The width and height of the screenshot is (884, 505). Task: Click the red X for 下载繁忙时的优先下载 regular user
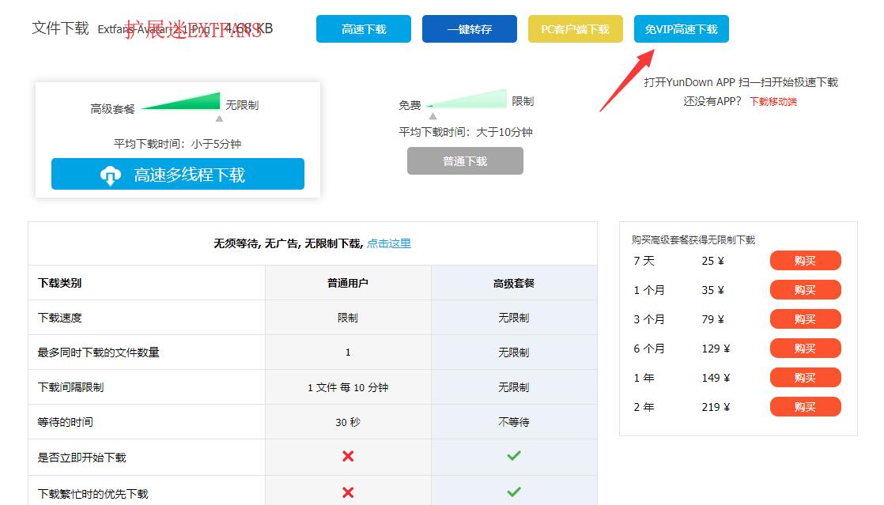348,491
